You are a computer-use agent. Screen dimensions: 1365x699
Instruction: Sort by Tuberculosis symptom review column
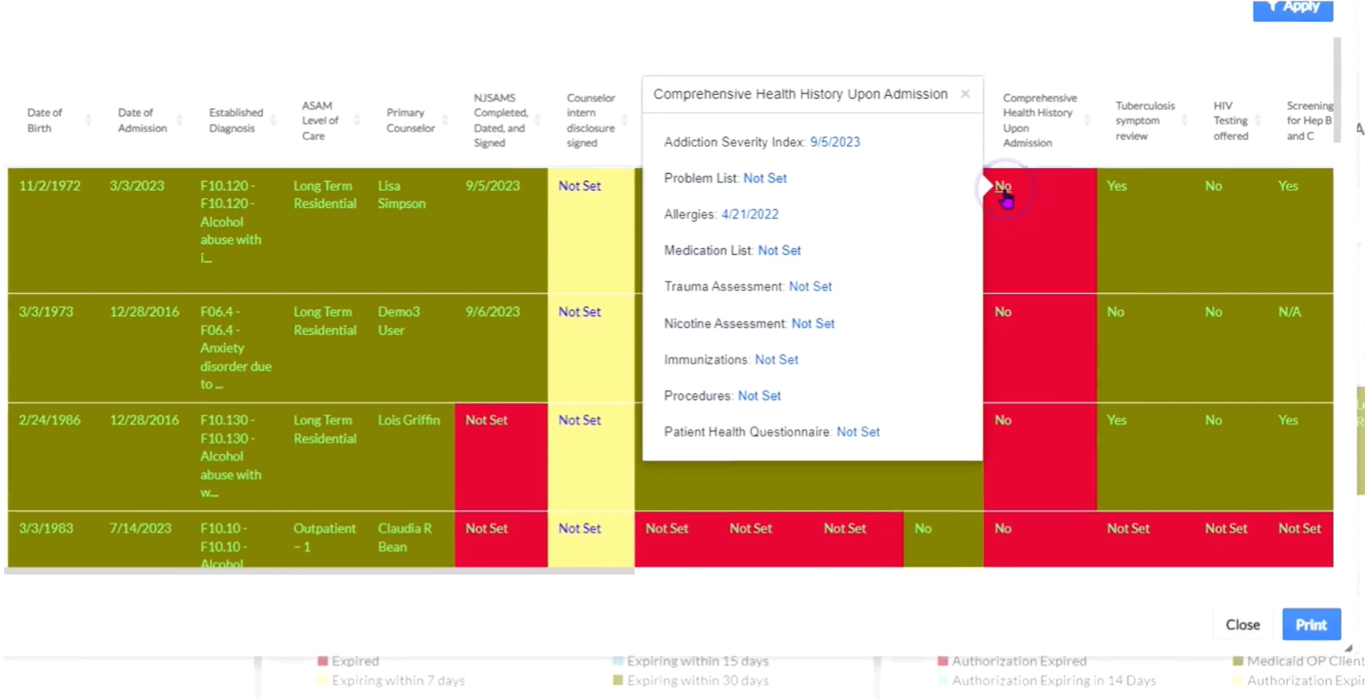[x=1184, y=120]
